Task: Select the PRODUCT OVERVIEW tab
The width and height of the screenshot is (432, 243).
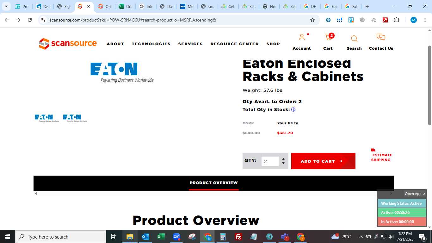Action: click(214, 183)
